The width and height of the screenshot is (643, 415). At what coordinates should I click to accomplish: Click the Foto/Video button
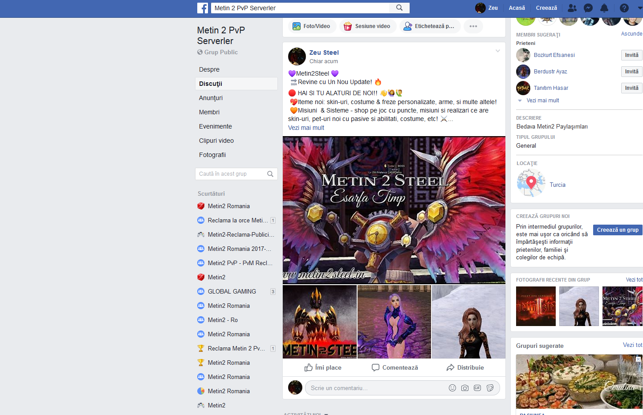click(x=311, y=26)
